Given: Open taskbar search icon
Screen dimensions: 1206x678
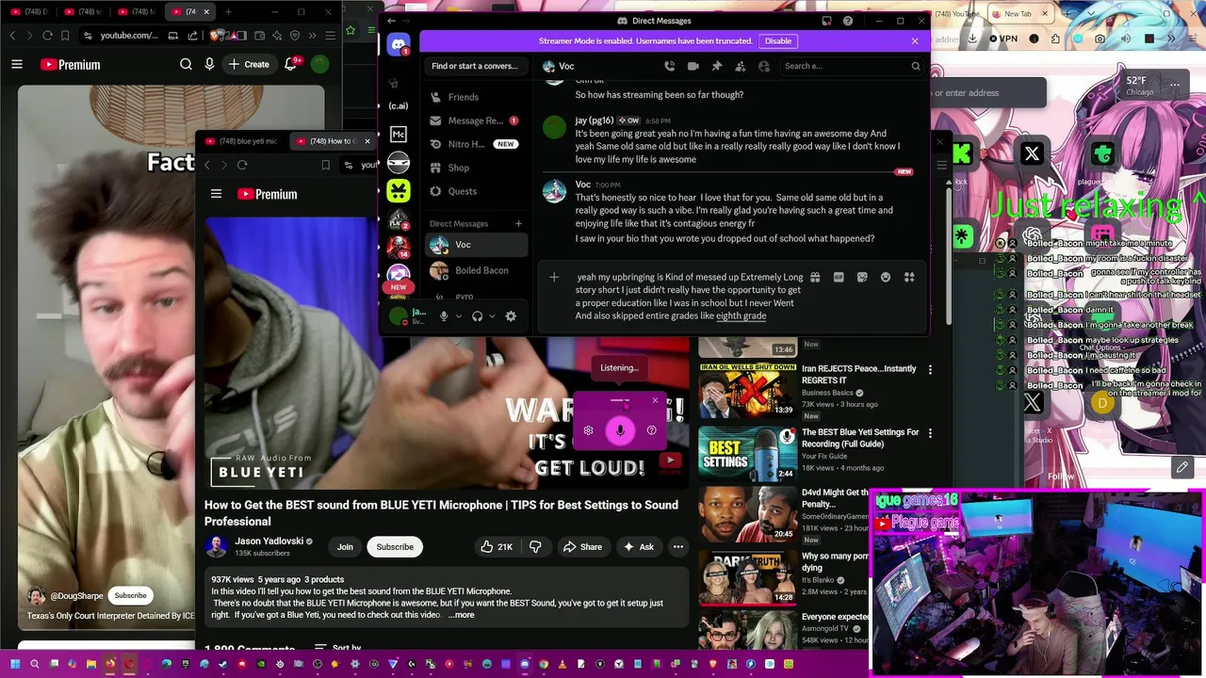Looking at the screenshot, I should pos(35,665).
